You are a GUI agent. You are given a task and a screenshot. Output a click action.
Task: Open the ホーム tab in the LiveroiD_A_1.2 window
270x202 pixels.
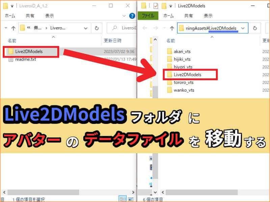[10, 16]
